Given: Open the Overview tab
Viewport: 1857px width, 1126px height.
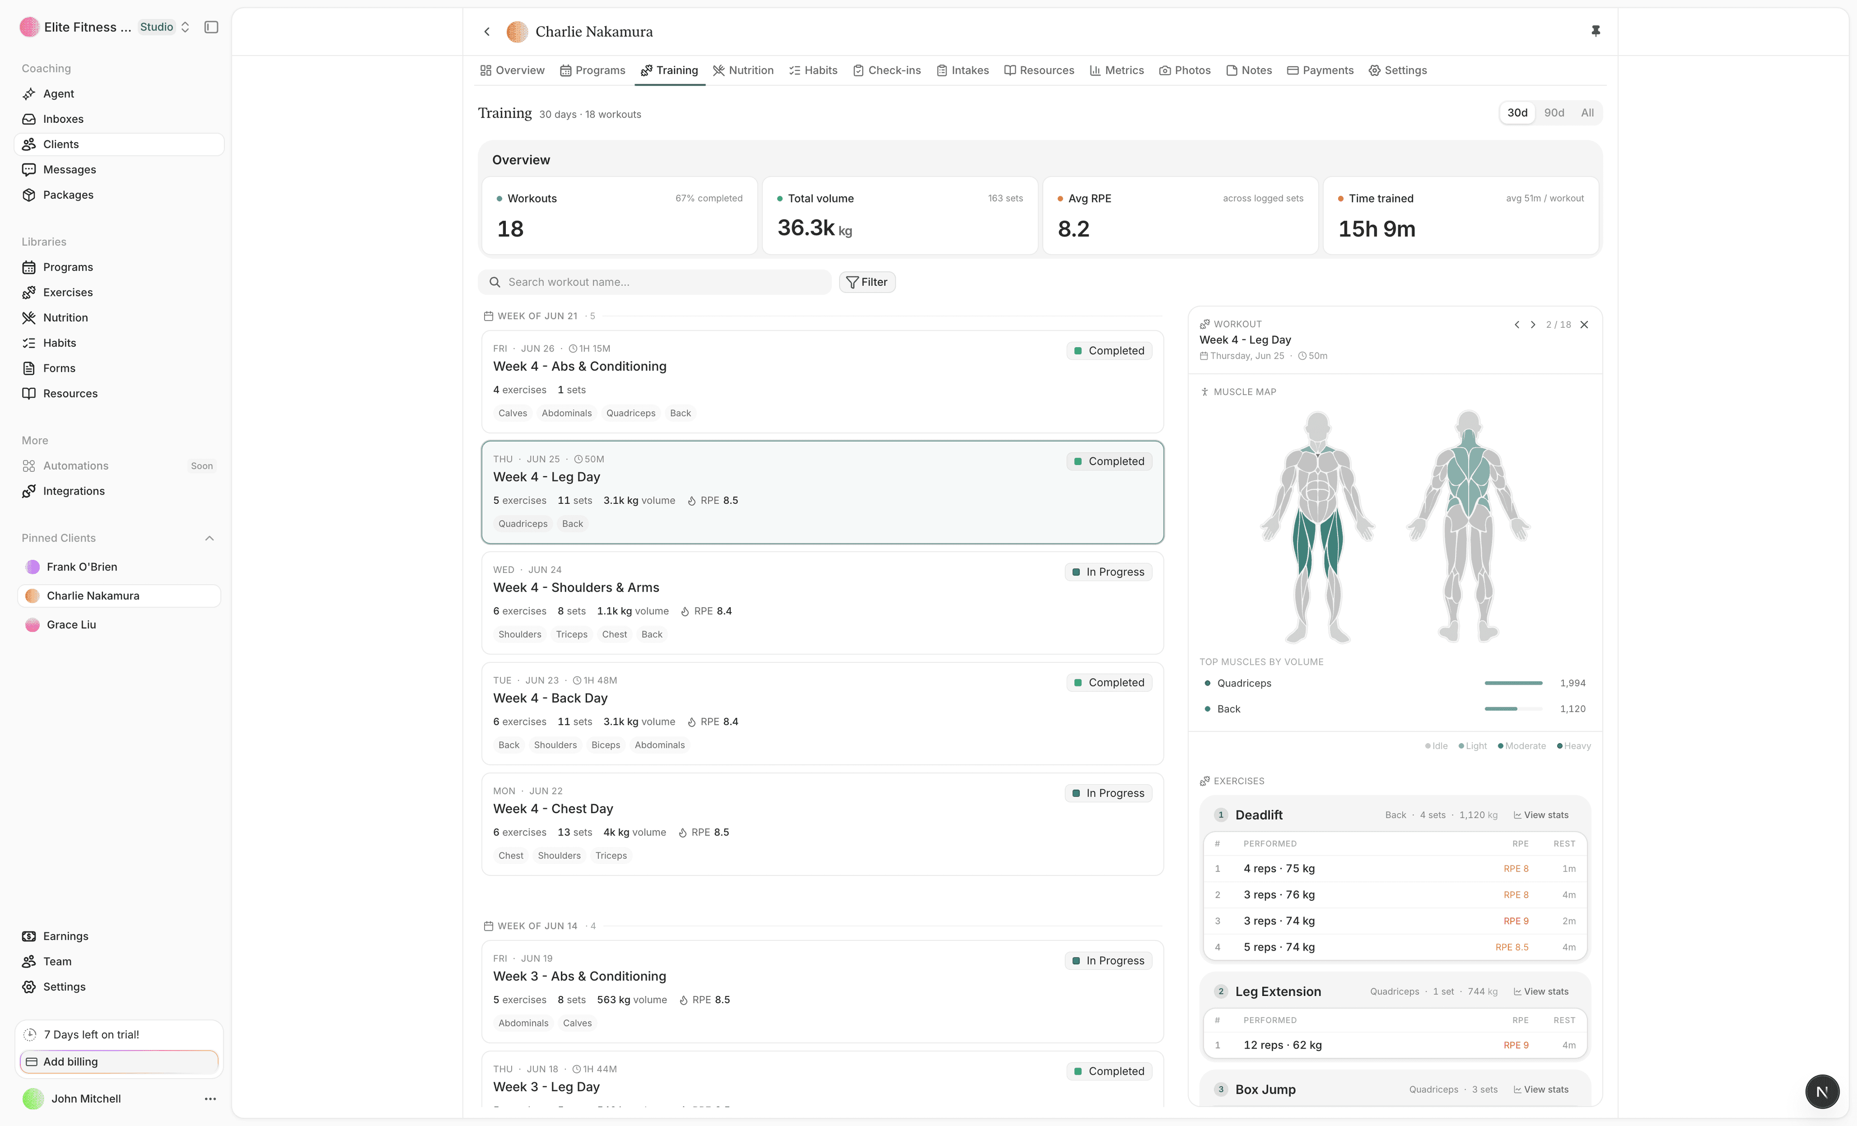Looking at the screenshot, I should (x=513, y=70).
